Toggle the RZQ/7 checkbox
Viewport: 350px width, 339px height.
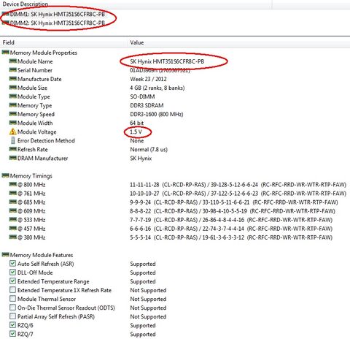(x=12, y=333)
